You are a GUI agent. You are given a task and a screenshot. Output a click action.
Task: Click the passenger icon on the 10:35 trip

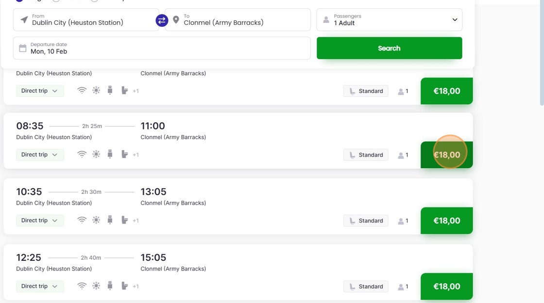point(401,221)
